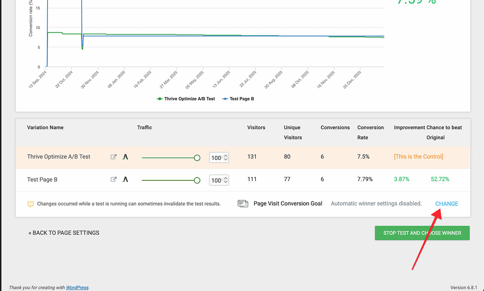The width and height of the screenshot is (484, 291).
Task: Open preview of Thrive Optimize A/B Test variation
Action: 113,157
